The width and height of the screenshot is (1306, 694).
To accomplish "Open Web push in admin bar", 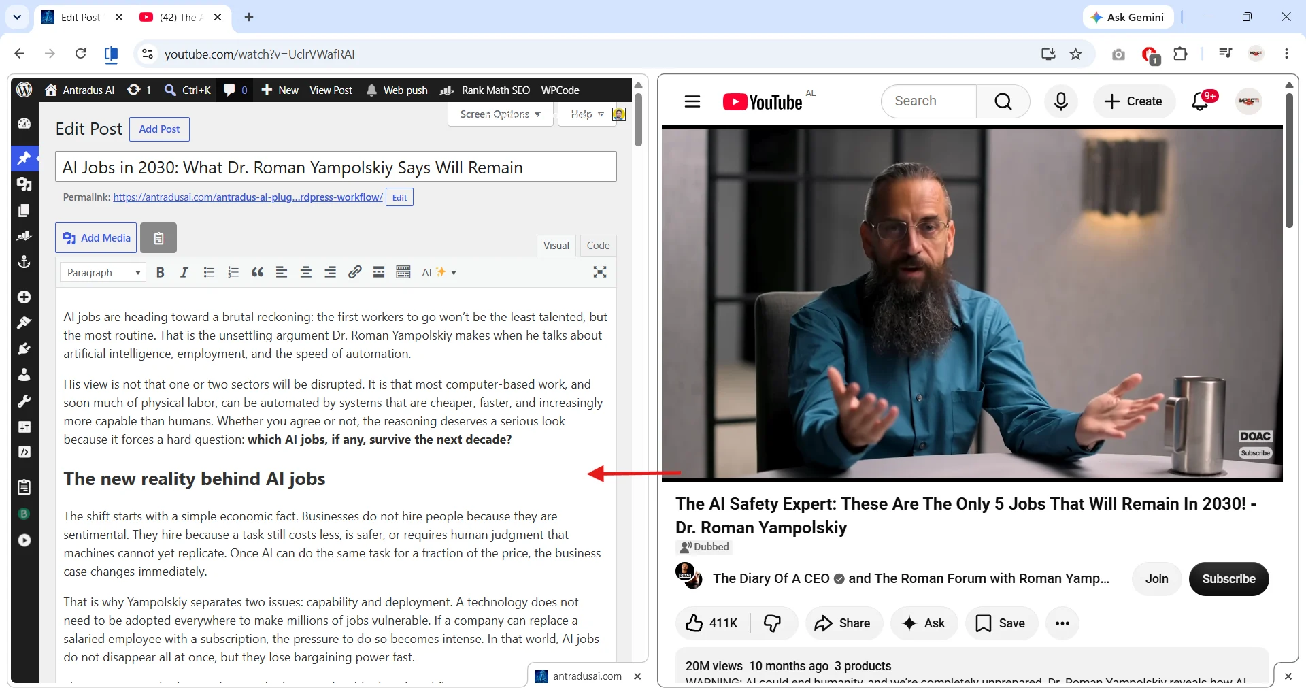I will tap(397, 90).
